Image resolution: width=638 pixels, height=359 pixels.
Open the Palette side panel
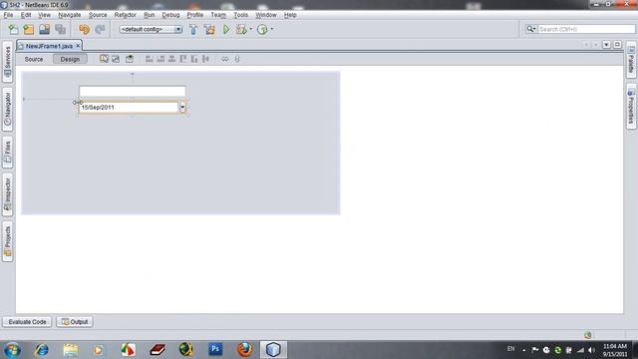(x=631, y=60)
